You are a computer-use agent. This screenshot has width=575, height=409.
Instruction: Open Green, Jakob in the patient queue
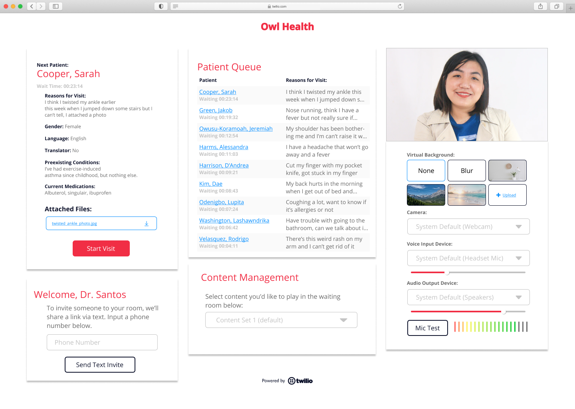tap(216, 110)
